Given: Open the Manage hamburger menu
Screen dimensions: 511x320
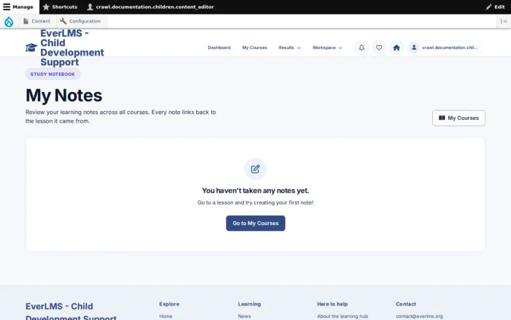Looking at the screenshot, I should coord(18,7).
